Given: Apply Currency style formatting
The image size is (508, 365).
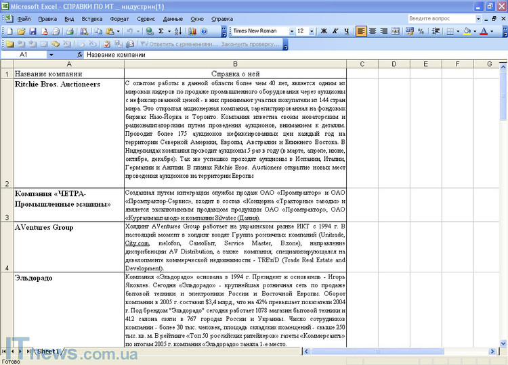Looking at the screenshot, I should 410,31.
